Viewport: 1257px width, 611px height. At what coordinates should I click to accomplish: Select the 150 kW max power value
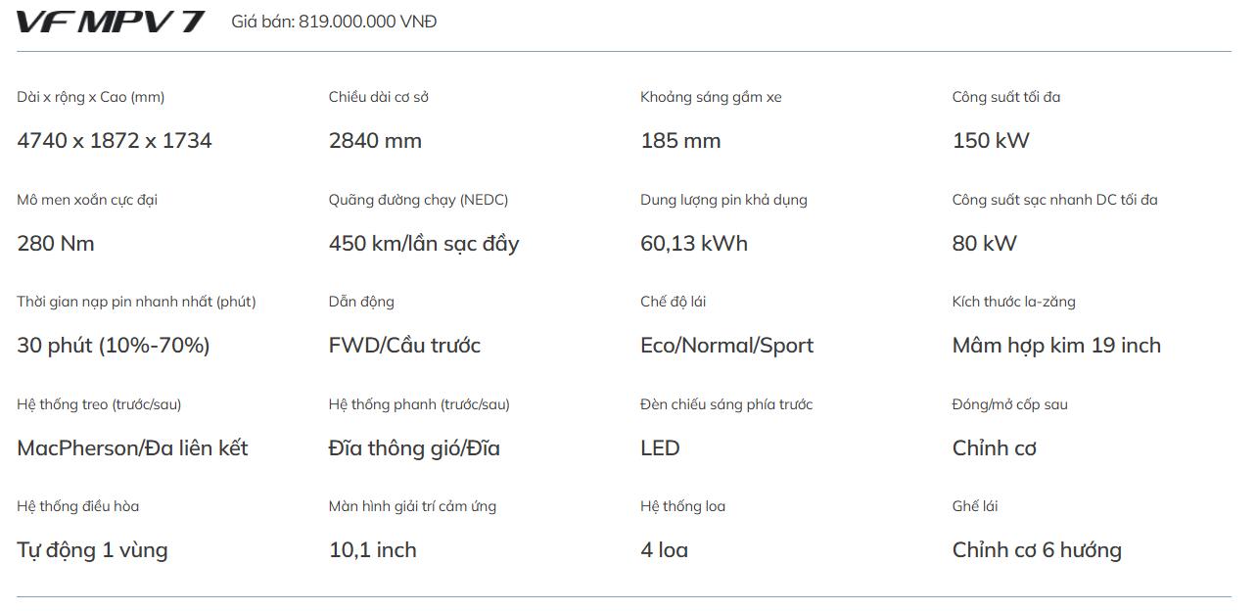[991, 141]
